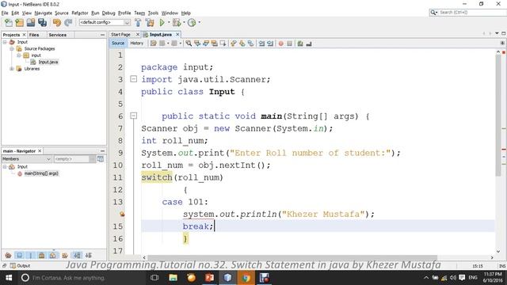The height and width of the screenshot is (285, 507).
Task: Open the Run Project dropdown arrow
Action: coord(169,22)
